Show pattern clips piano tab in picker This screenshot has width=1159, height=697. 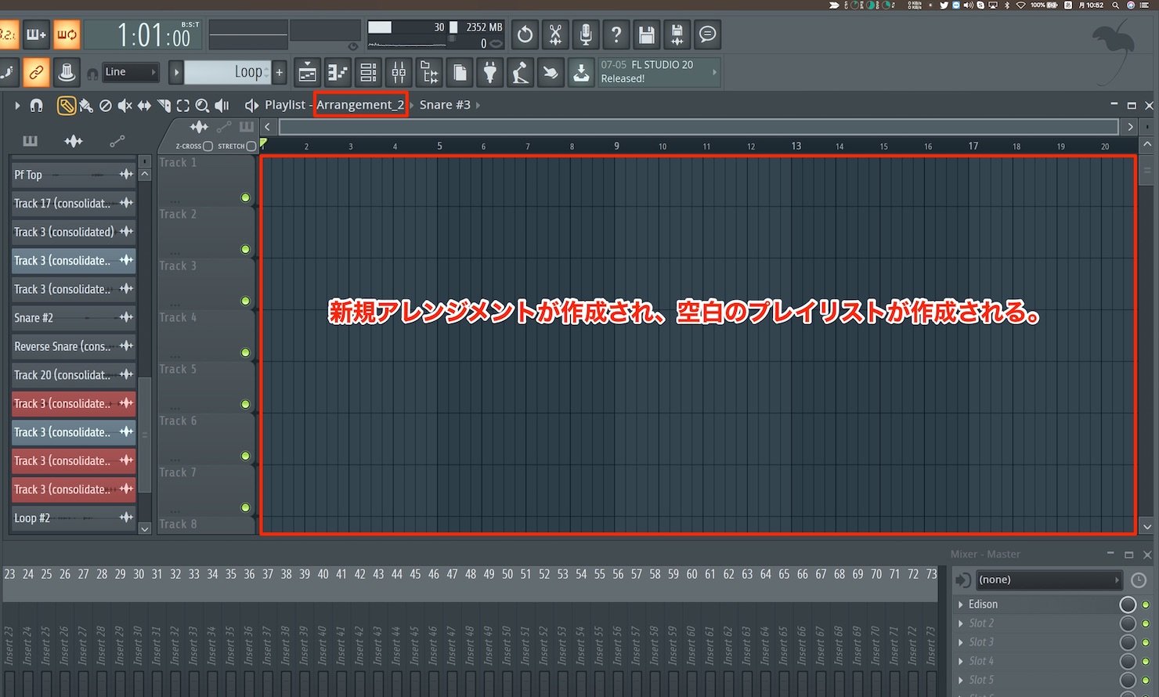click(31, 141)
